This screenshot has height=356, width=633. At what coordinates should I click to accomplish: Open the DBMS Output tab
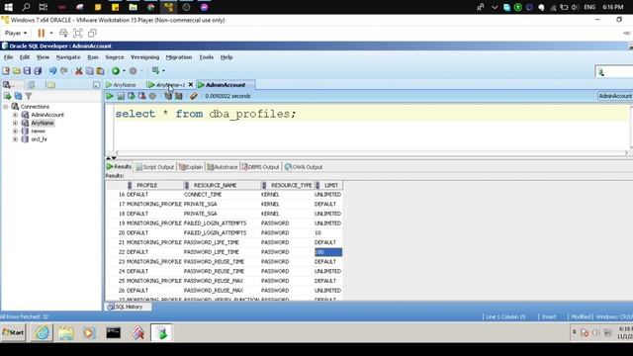(x=260, y=167)
